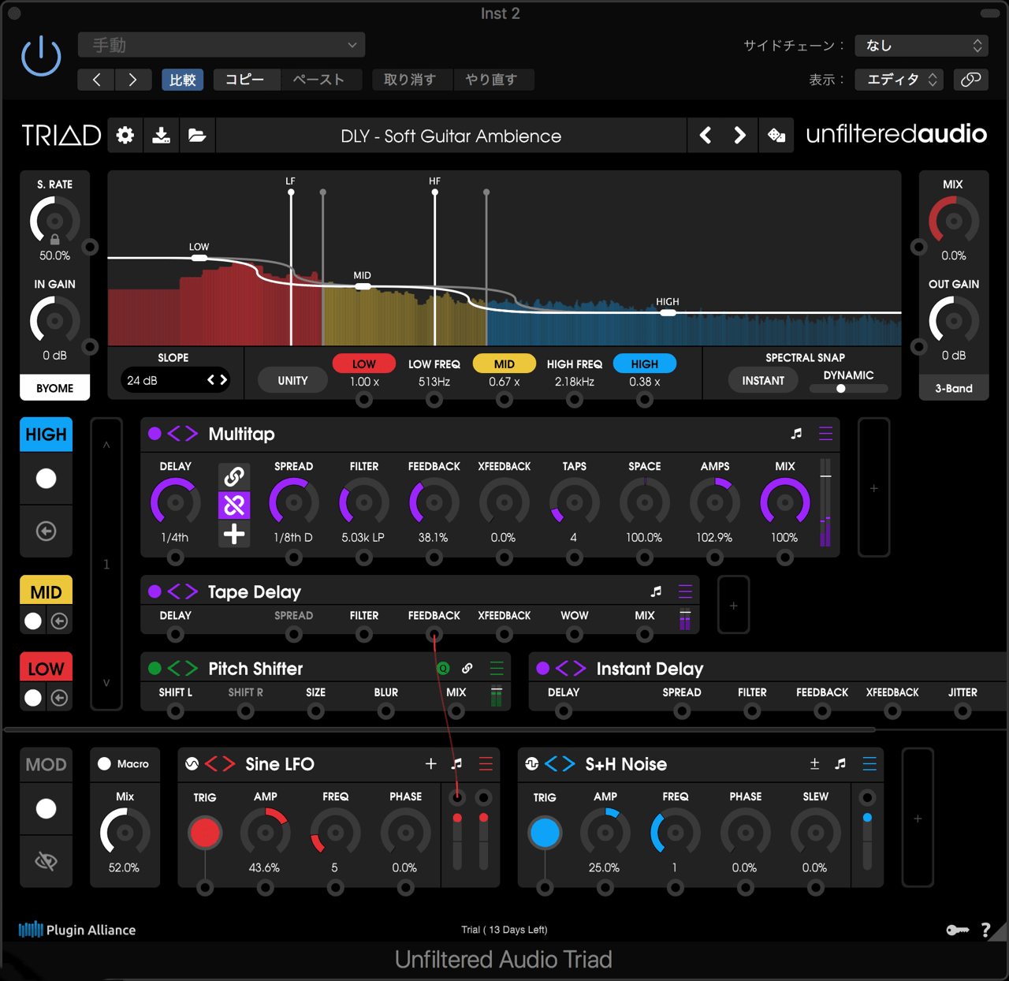Click the key icon for license activation

point(957,931)
